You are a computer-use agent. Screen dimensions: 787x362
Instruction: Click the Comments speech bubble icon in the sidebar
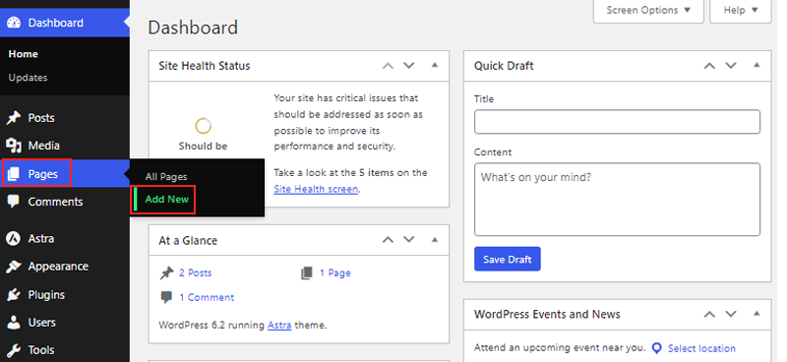pos(14,202)
